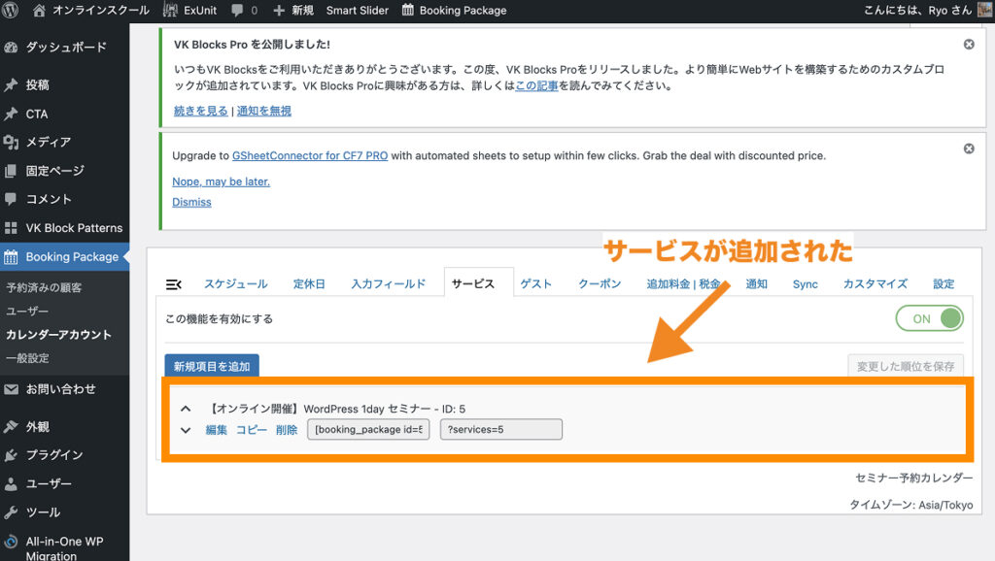Toggle the ON switch for この機能を有効にする

click(929, 318)
